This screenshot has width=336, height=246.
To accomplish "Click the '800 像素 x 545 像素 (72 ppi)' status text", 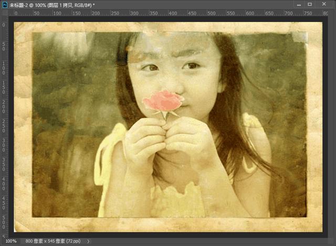I will 53,241.
